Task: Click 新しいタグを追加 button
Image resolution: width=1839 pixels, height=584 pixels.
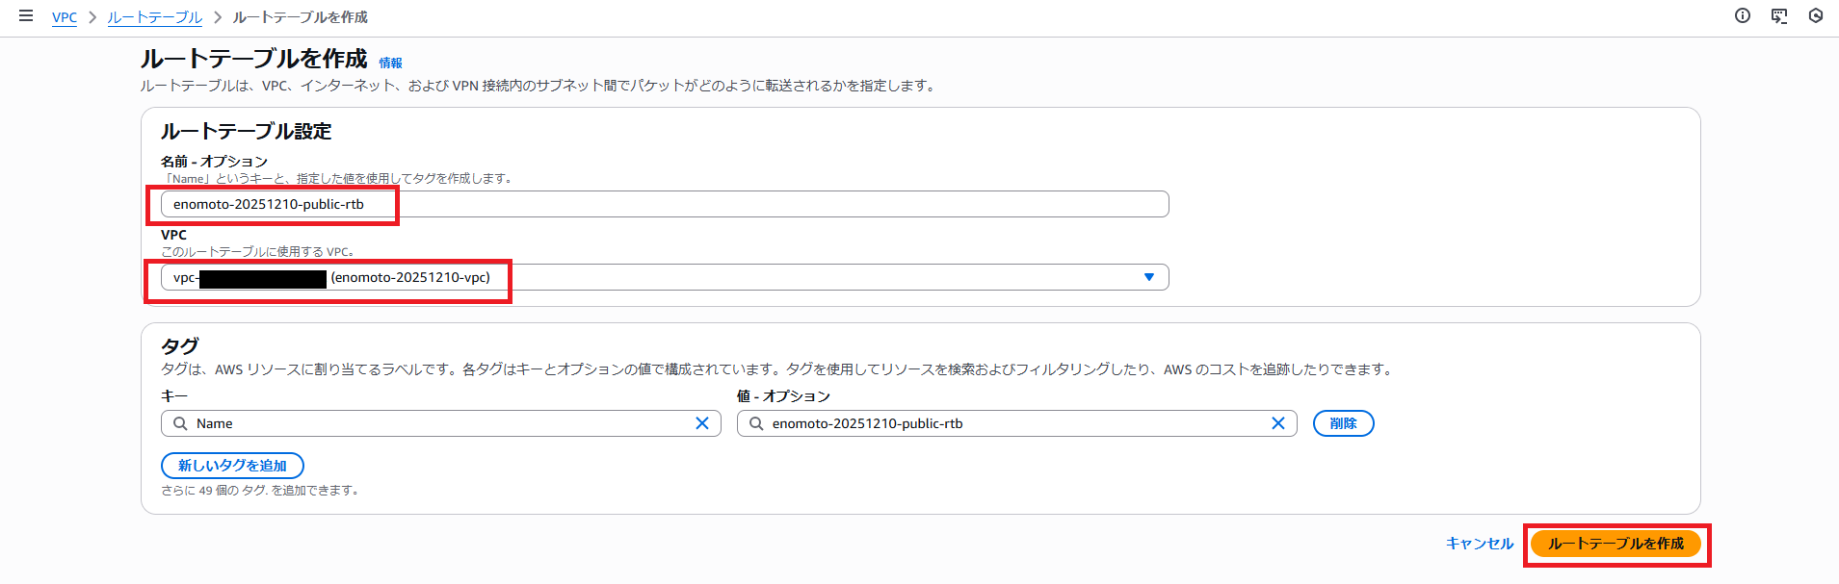Action: (232, 466)
